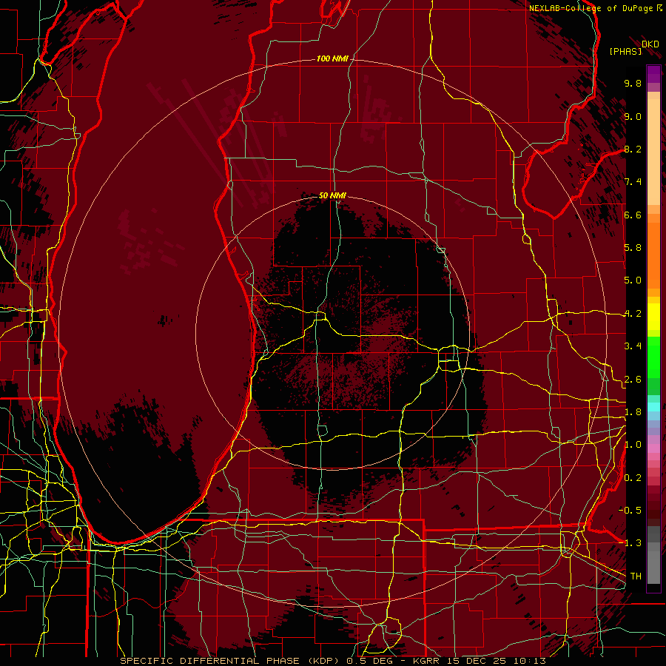Click the 7.4 scale value
This screenshot has width=666, height=666.
point(633,182)
